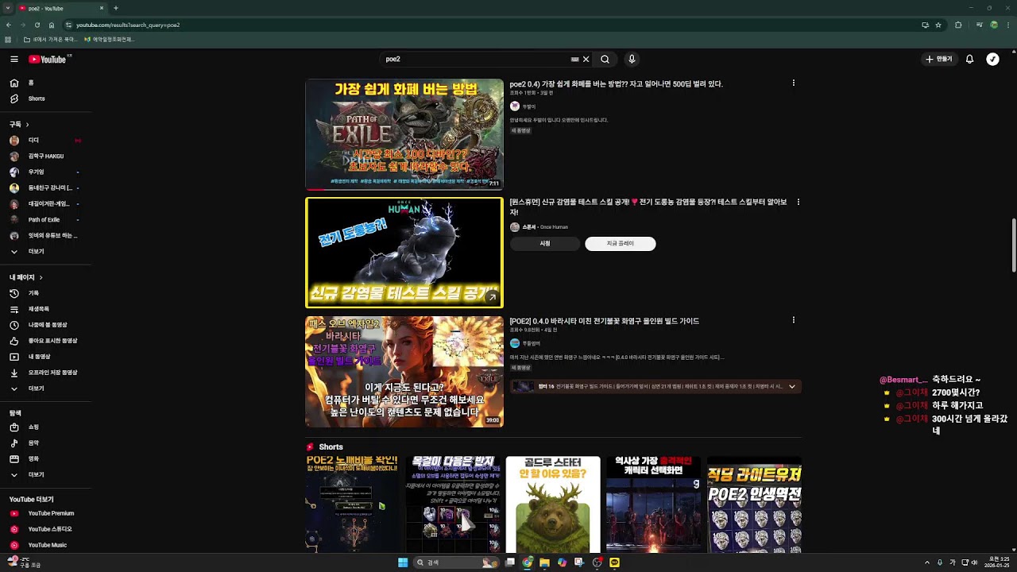Expand chapters for 바라시타 build guide

[791, 387]
